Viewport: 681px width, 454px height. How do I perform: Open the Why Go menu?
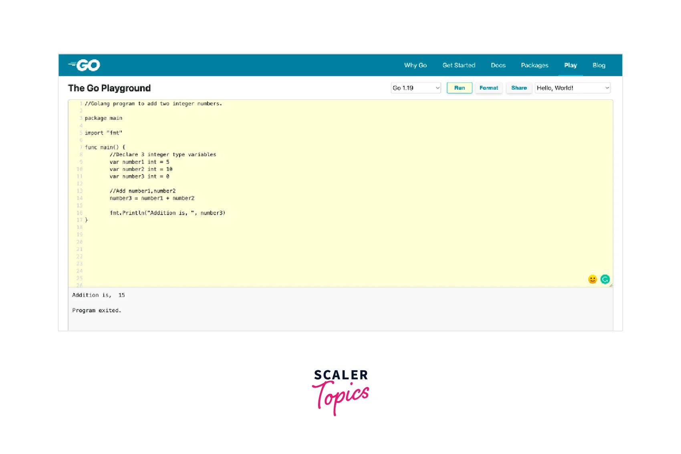coord(415,65)
